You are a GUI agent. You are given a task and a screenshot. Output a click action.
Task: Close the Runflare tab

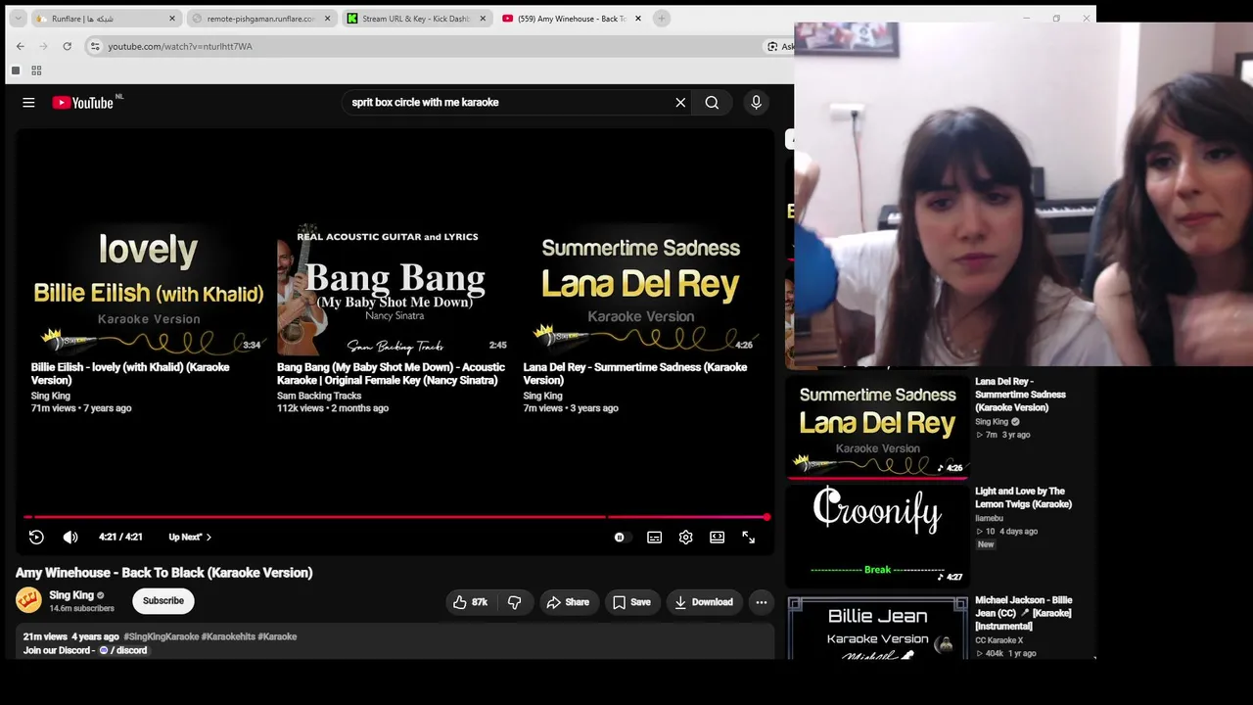click(x=172, y=19)
